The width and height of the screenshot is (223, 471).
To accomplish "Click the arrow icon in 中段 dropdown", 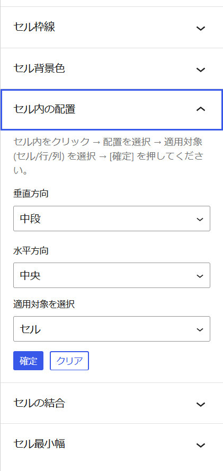I will pos(200,219).
